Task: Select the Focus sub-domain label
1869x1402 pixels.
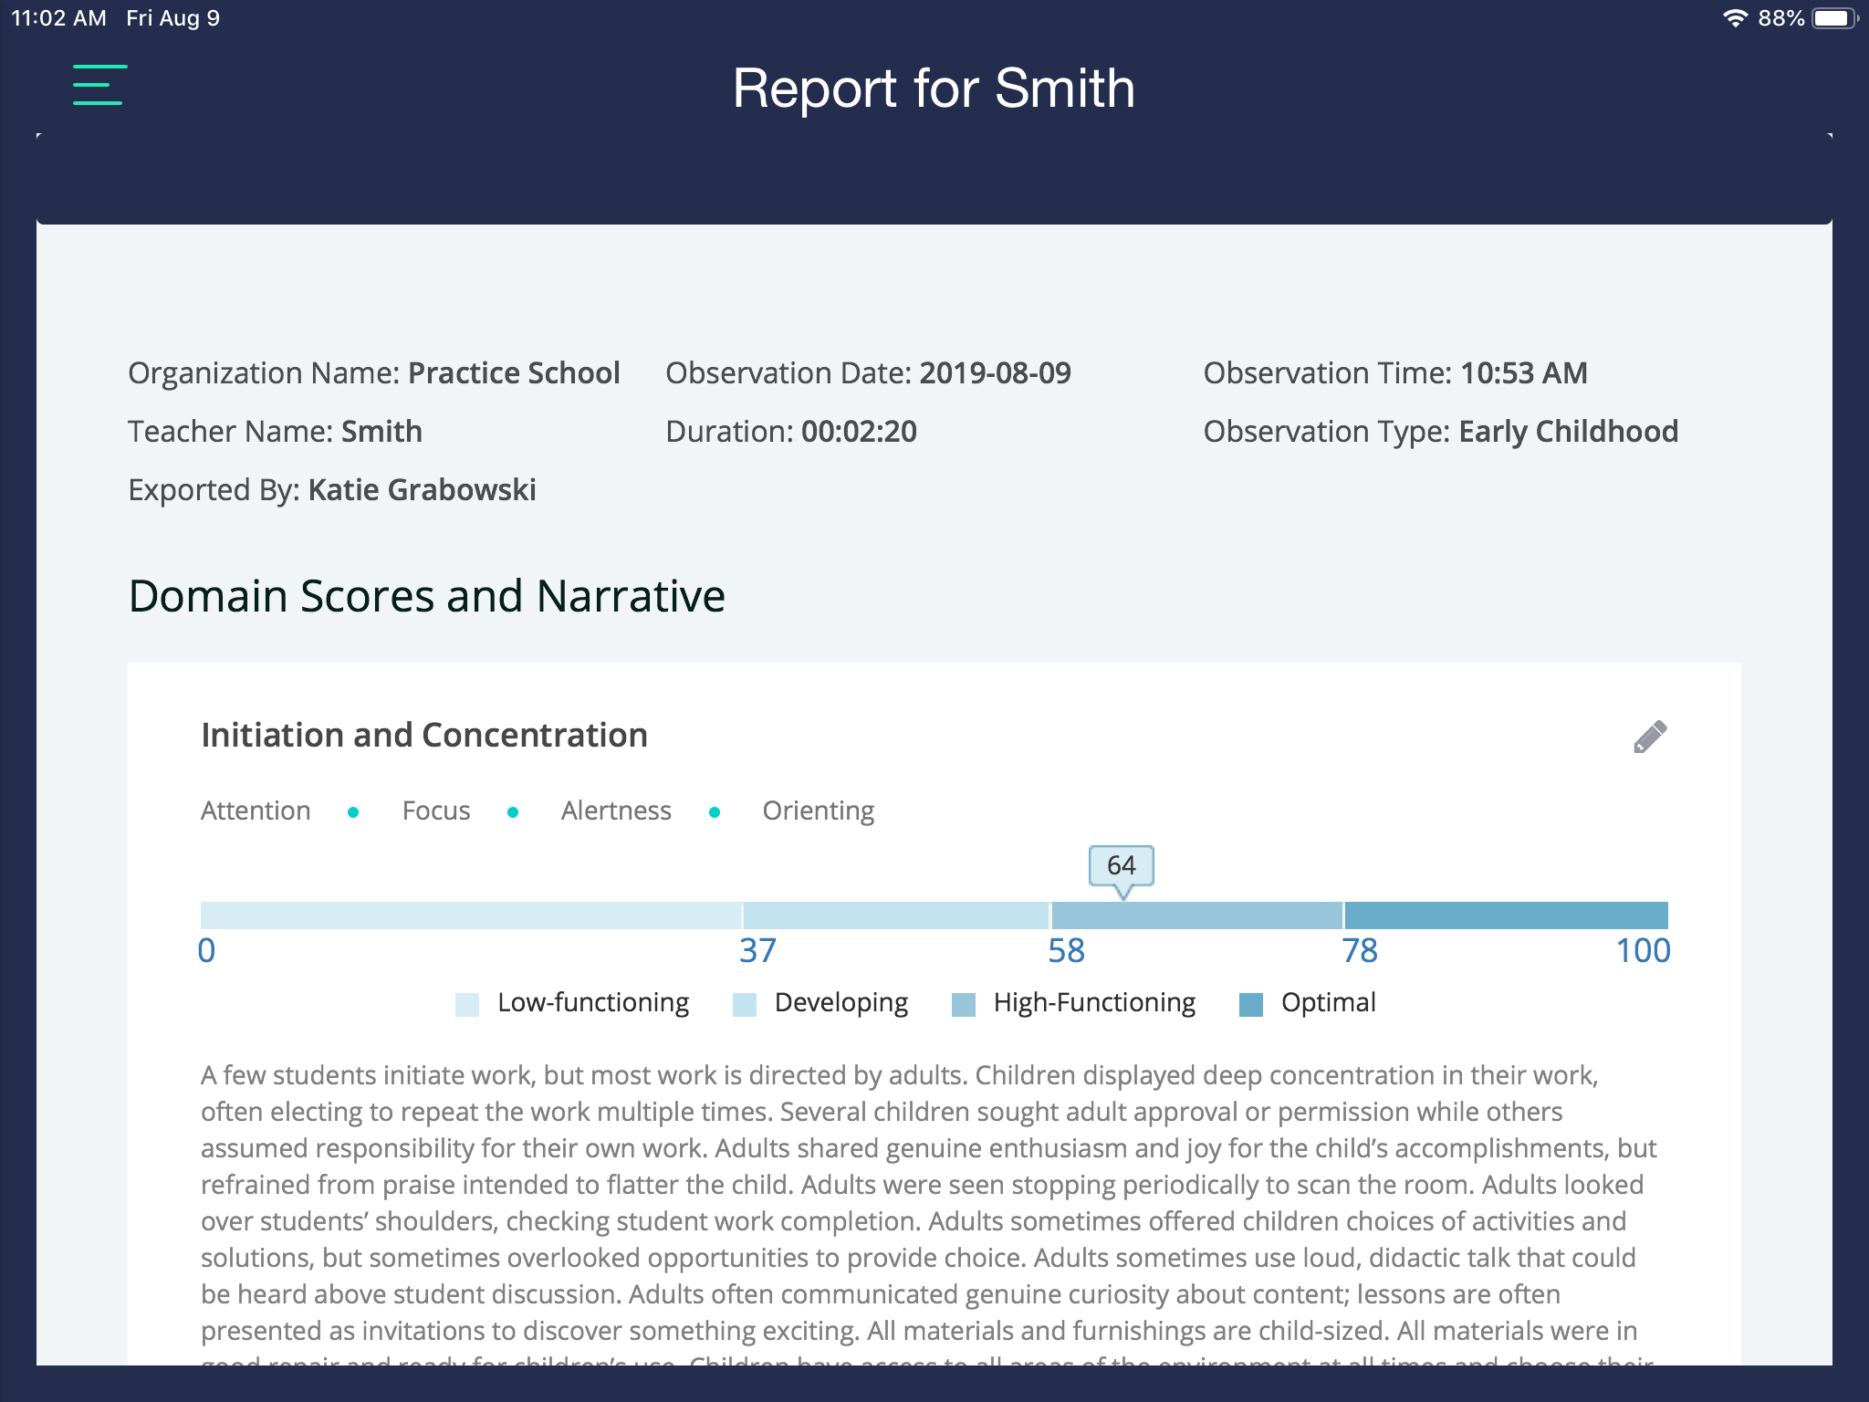Action: tap(436, 811)
